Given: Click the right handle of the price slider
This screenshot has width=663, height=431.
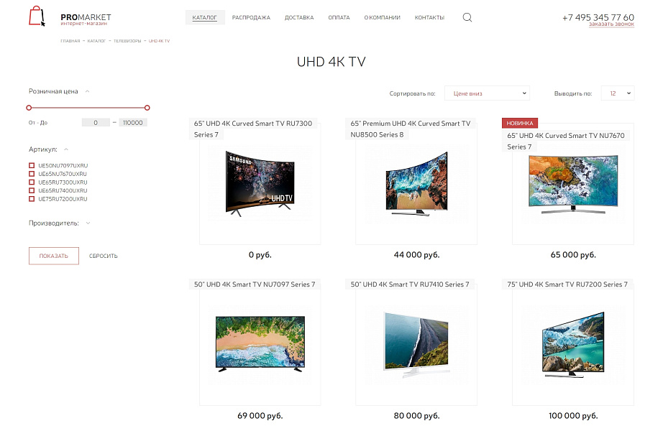Looking at the screenshot, I should [147, 108].
